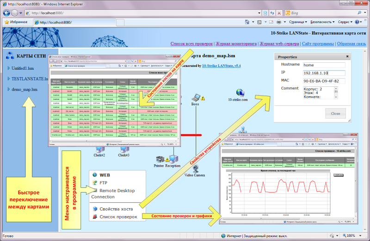Viewport: 370px width, 241px height.
Task: Click the Refresh page icon
Action: (x=272, y=13)
